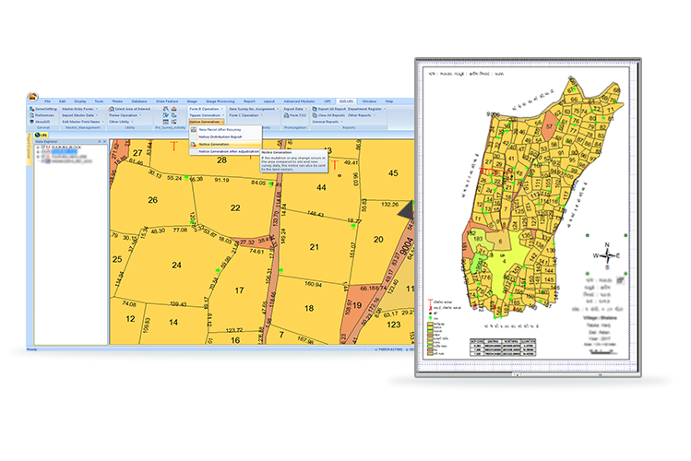
Task: Open the Database ribbon tab
Action: coord(139,101)
